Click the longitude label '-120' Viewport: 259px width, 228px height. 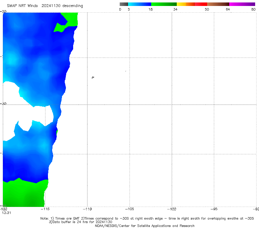[x=3, y=209]
